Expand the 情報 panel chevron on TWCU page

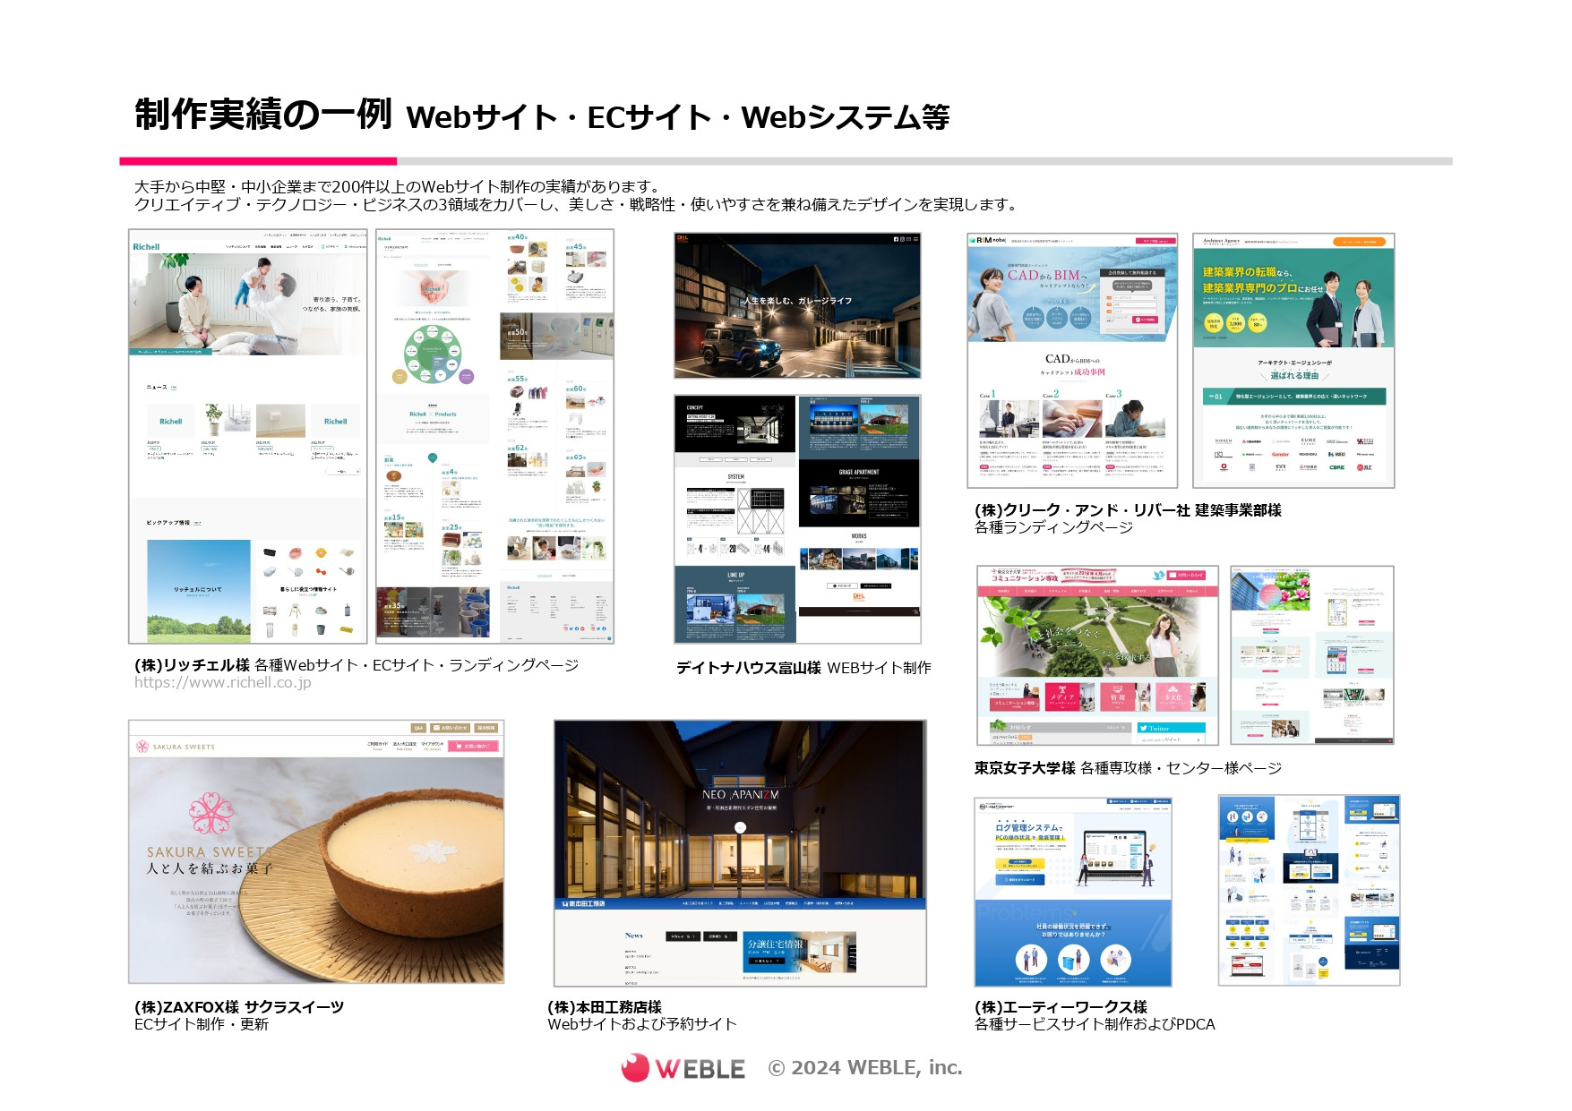[1118, 707]
